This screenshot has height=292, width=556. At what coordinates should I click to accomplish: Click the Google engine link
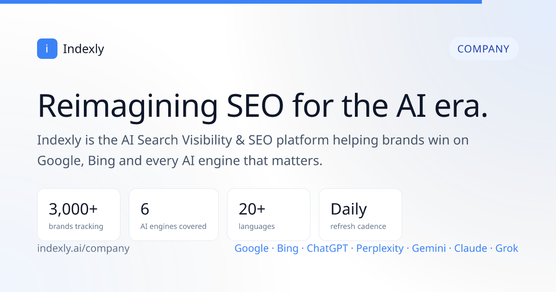252,248
